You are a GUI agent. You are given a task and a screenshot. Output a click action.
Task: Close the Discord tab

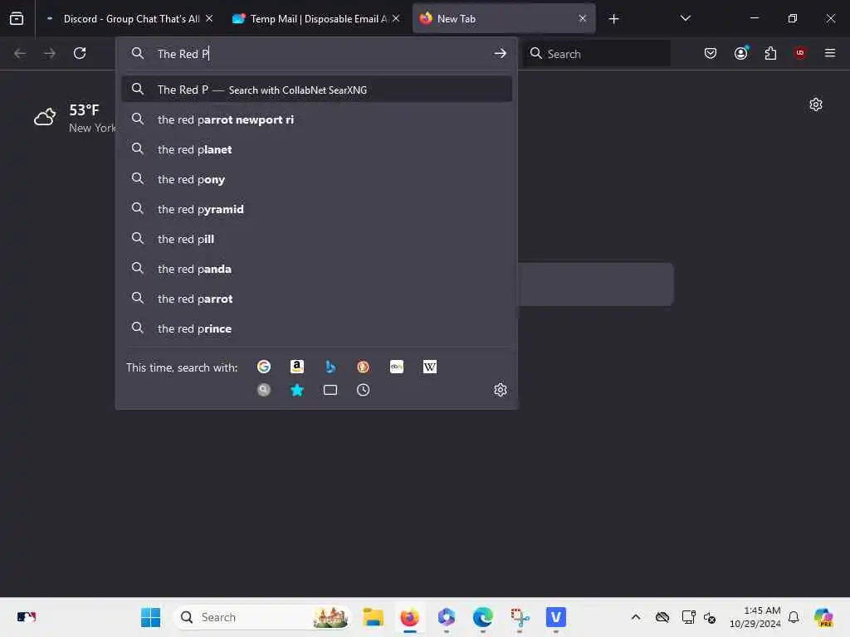pos(209,18)
